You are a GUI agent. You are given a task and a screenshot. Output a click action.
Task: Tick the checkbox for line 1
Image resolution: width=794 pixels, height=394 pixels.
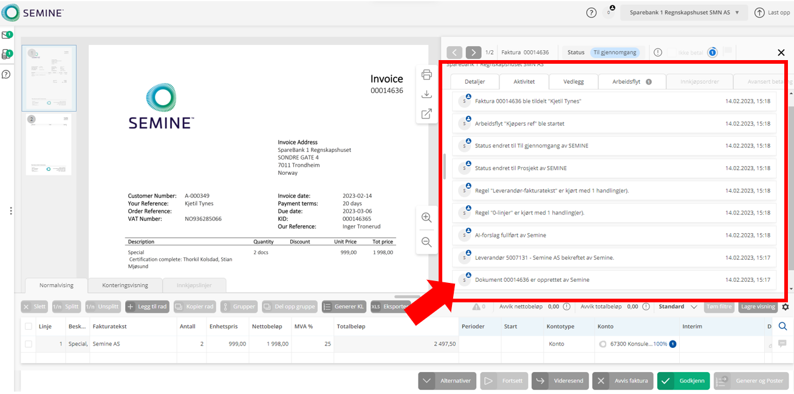click(29, 344)
